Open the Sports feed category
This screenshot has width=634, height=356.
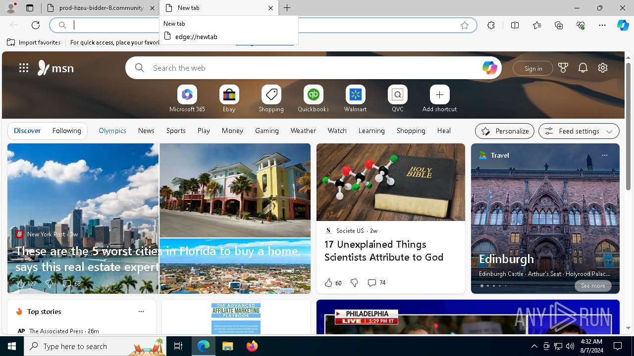pos(176,131)
